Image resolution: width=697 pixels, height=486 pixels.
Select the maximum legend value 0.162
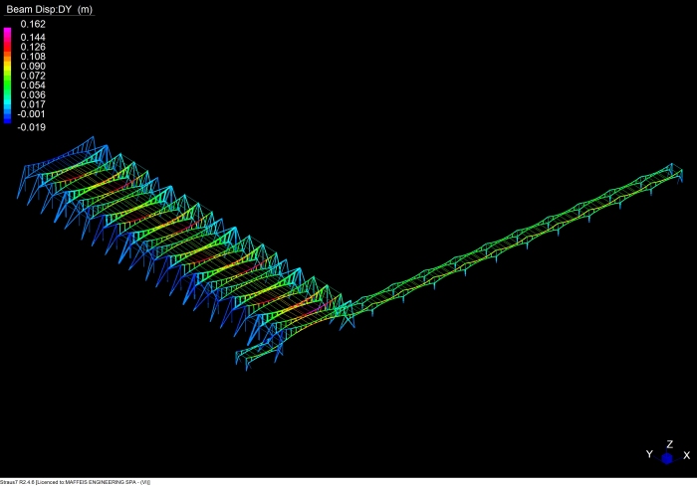click(x=33, y=24)
